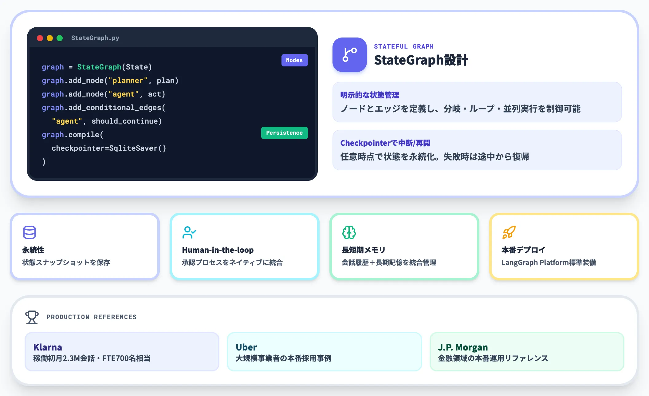Click the 長短期メモリ card title
The image size is (649, 396).
[364, 250]
